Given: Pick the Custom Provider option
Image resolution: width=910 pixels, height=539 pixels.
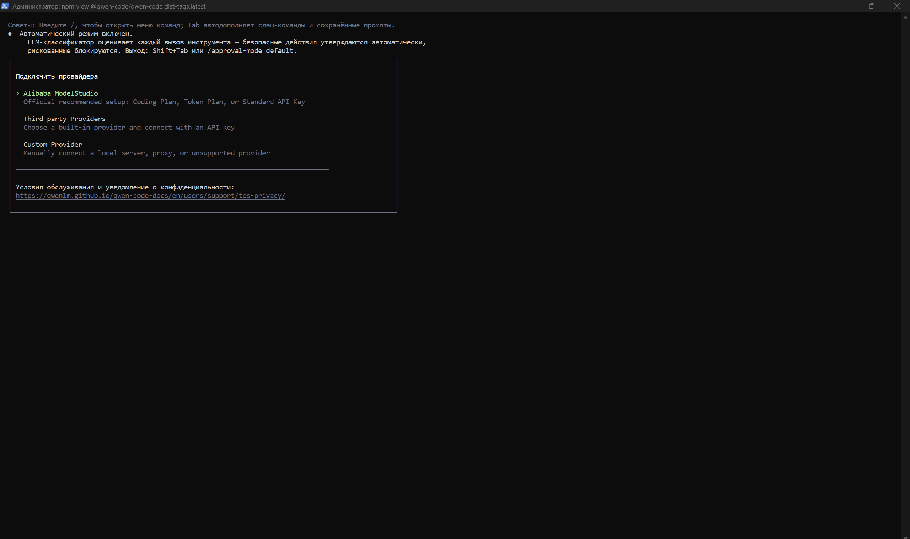Looking at the screenshot, I should [x=53, y=145].
